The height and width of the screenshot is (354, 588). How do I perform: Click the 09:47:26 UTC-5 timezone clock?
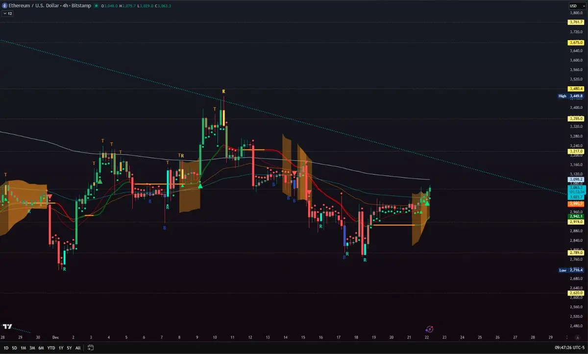click(x=569, y=348)
